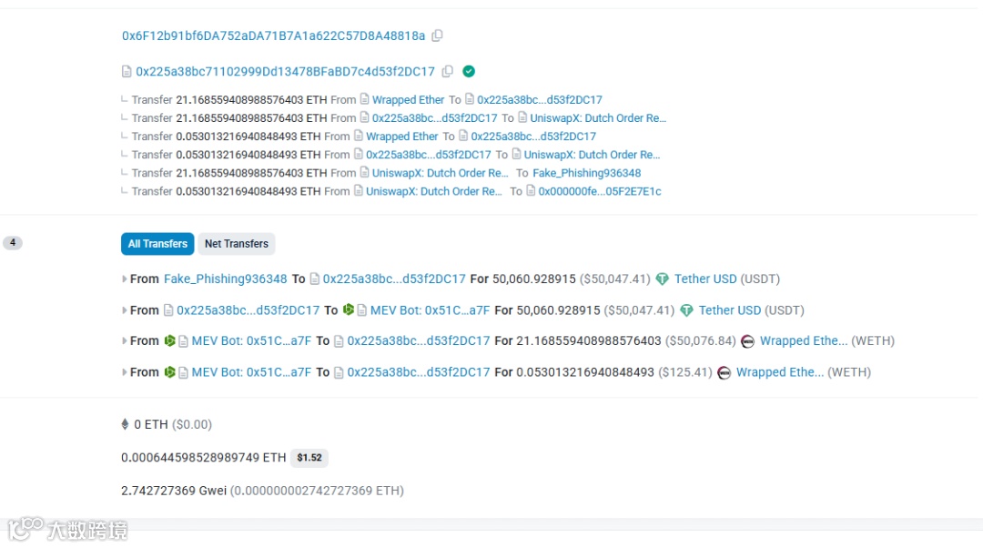This screenshot has height=548, width=983.
Task: Expand transfer from 0x225a38bc to MEV Bot
Action: point(124,310)
